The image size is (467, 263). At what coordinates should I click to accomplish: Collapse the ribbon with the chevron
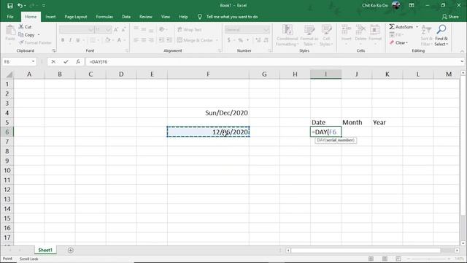coord(462,51)
